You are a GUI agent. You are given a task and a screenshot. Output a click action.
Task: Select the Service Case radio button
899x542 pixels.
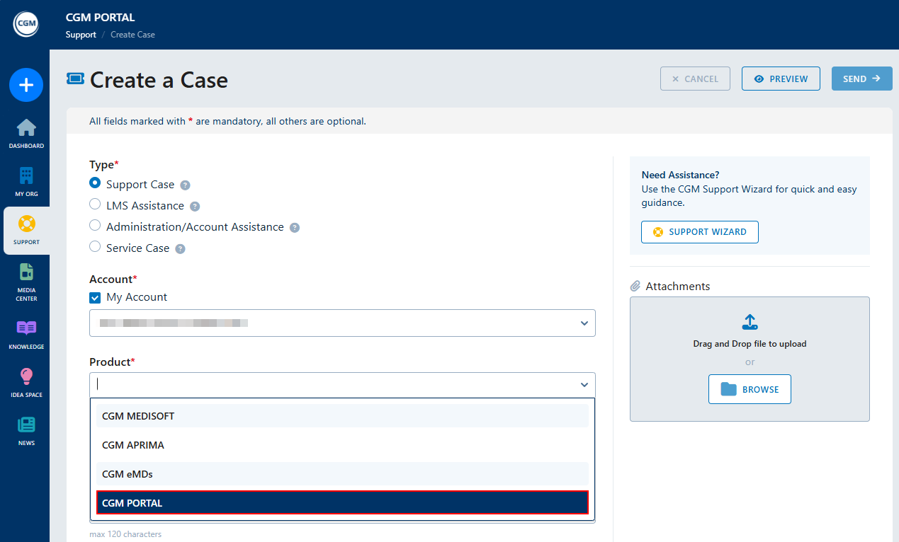pos(95,246)
